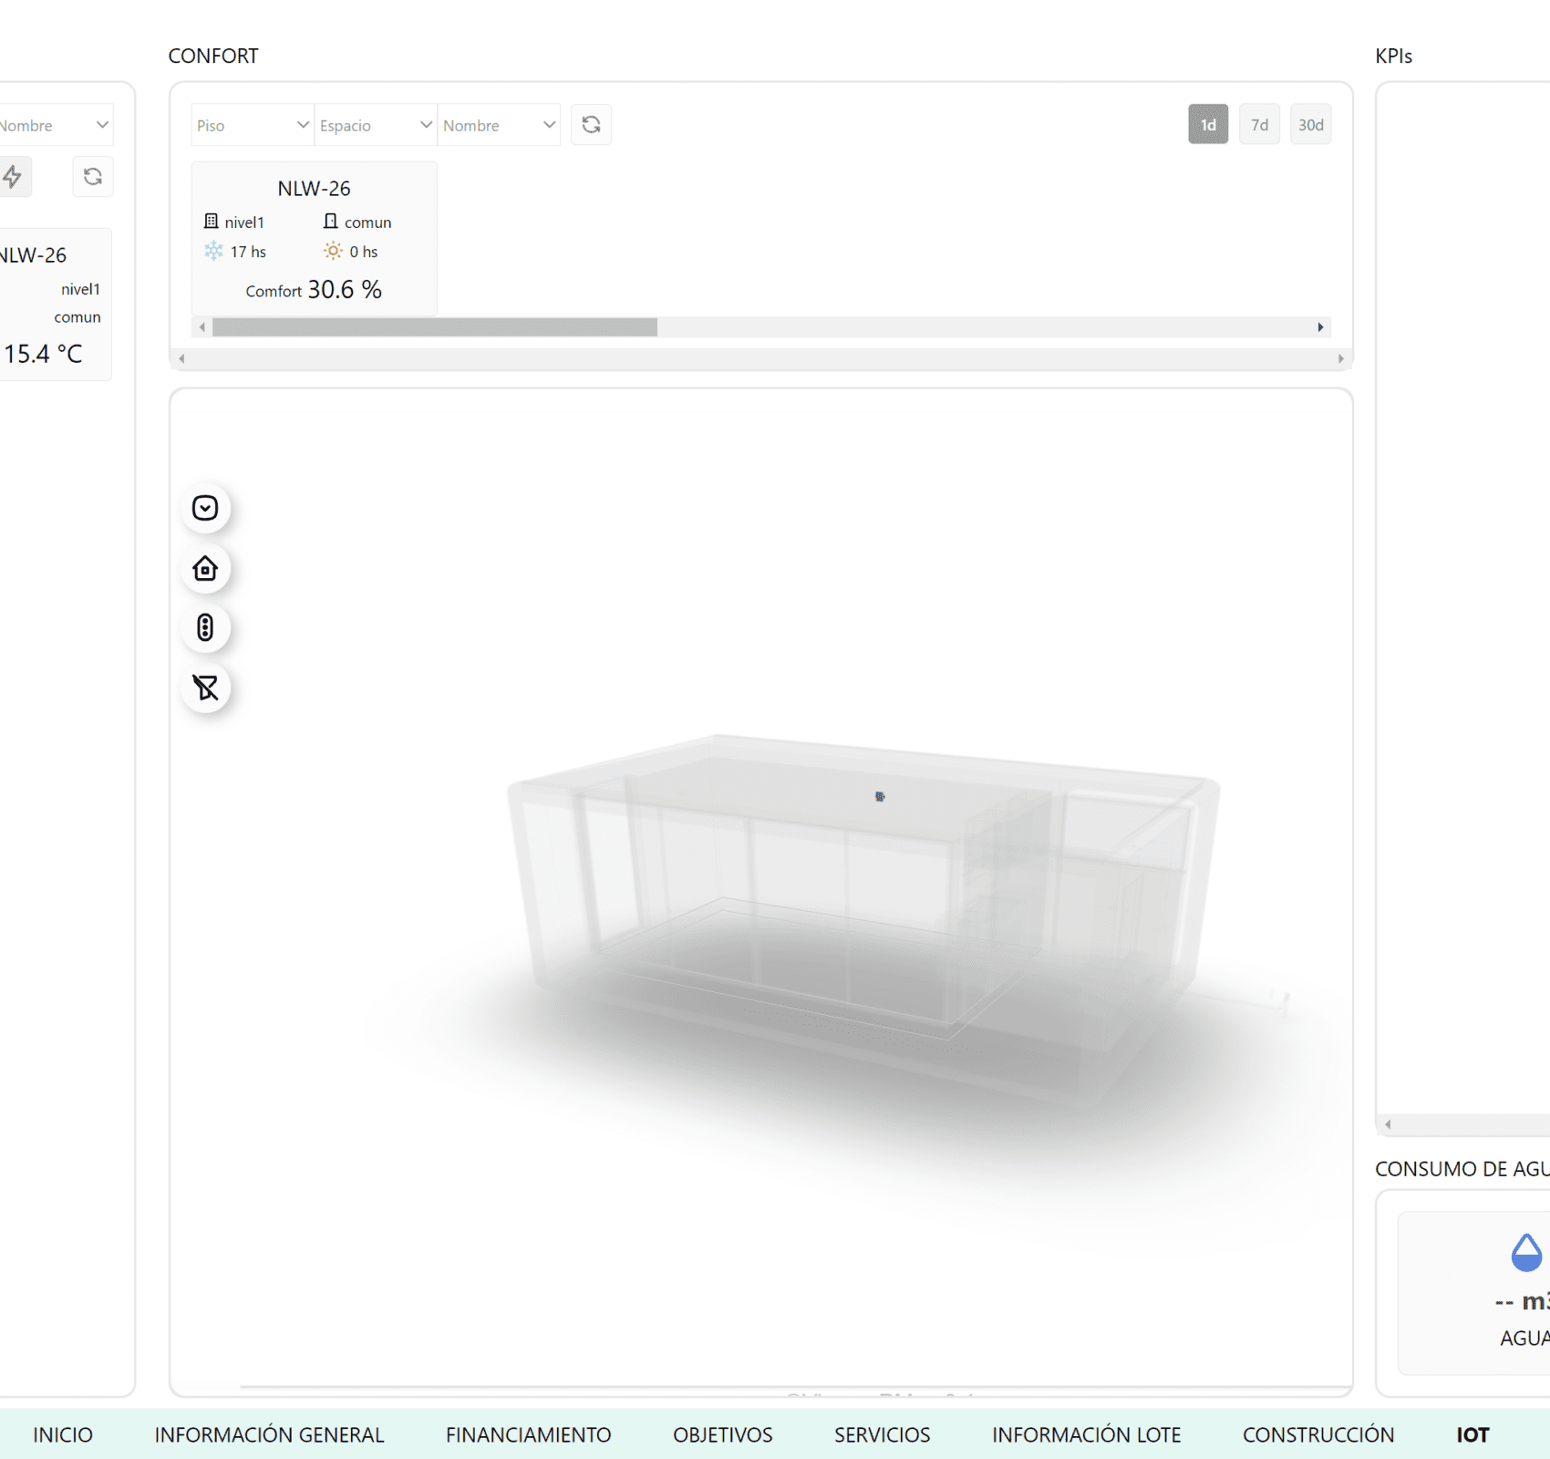Image resolution: width=1550 pixels, height=1459 pixels.
Task: Open the circled chevron-down viewer button
Action: [205, 508]
